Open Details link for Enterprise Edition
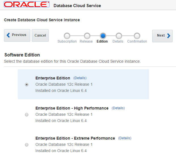176x164 pixels. [x=80, y=78]
